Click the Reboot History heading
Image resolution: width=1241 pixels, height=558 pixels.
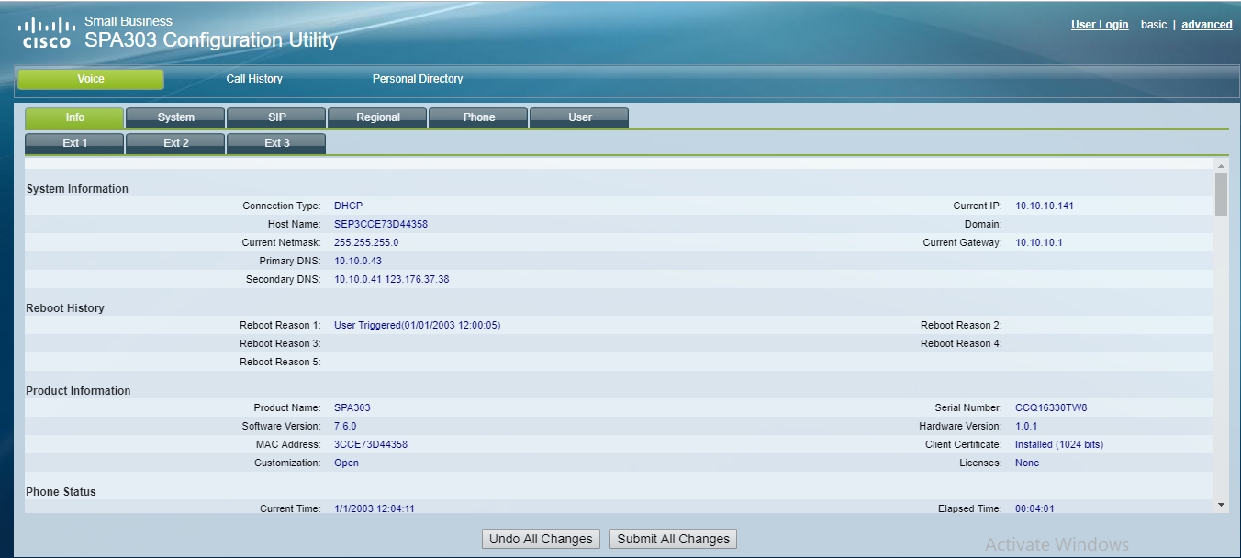pos(65,308)
